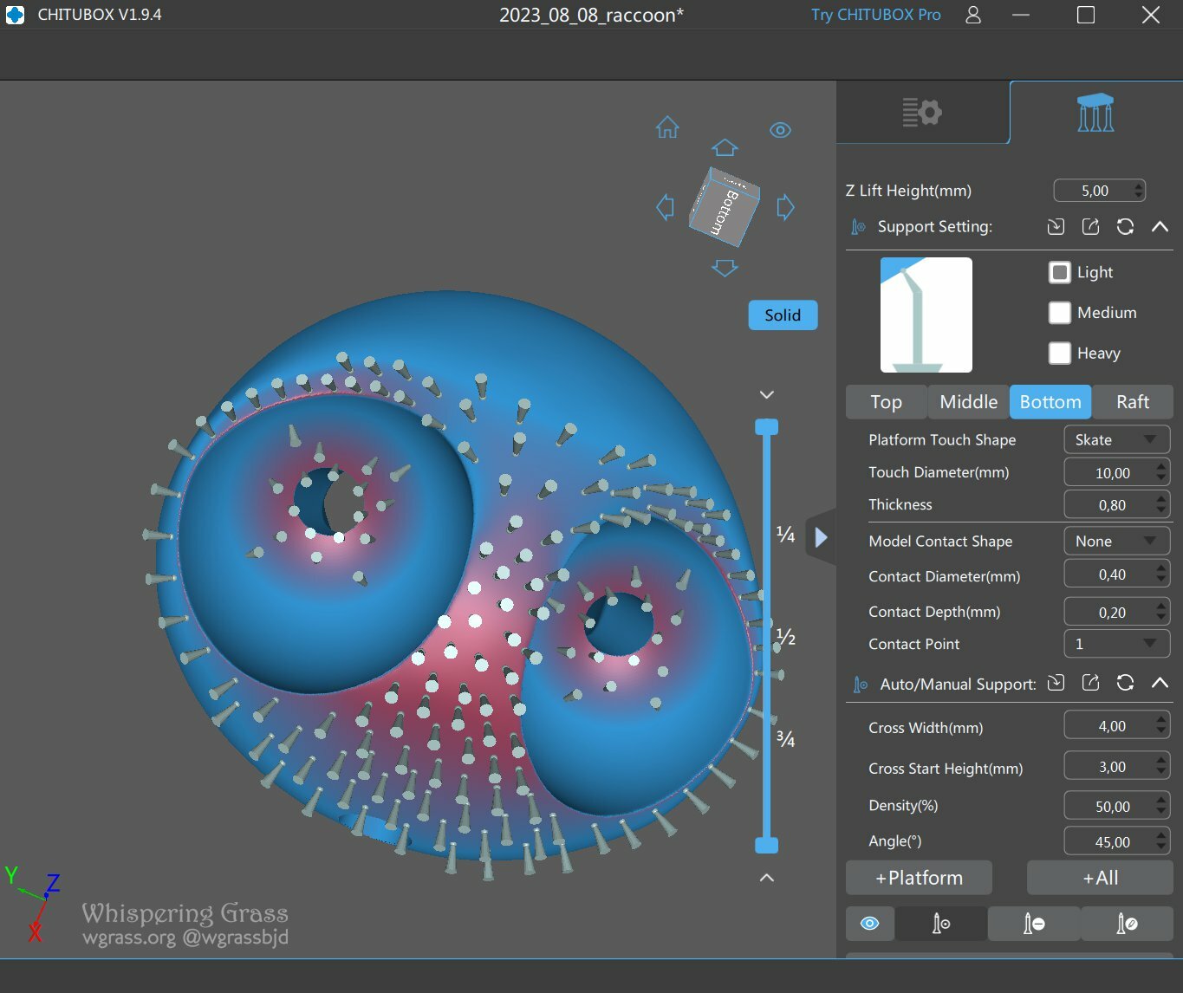The width and height of the screenshot is (1183, 993).
Task: Open Contact Point dropdown
Action: pos(1116,644)
